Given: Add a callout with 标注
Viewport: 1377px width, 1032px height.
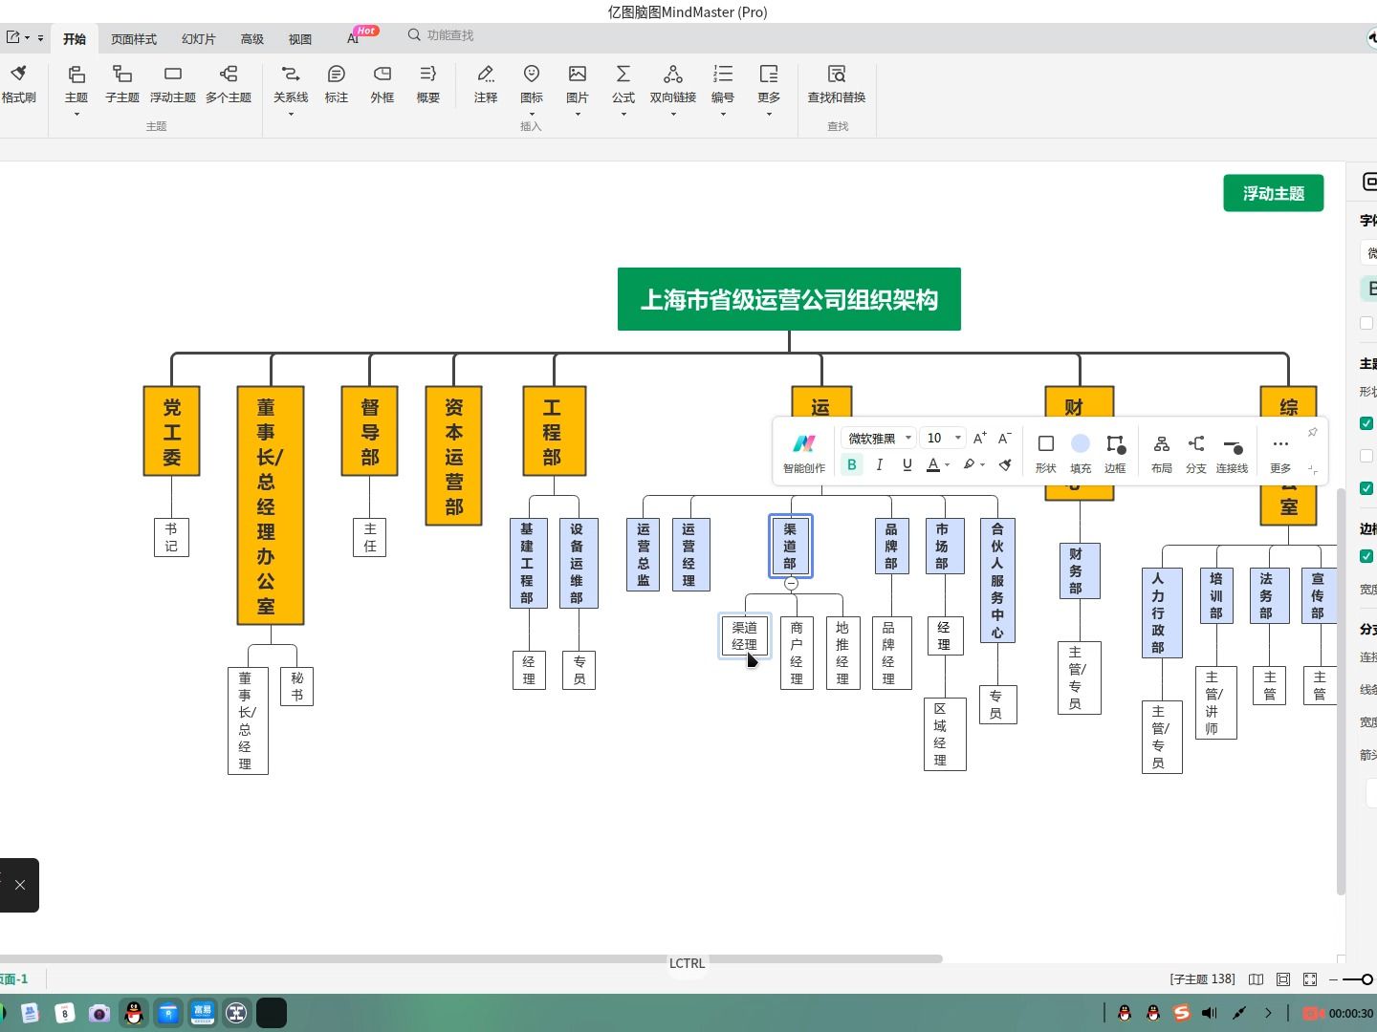Looking at the screenshot, I should click(337, 83).
